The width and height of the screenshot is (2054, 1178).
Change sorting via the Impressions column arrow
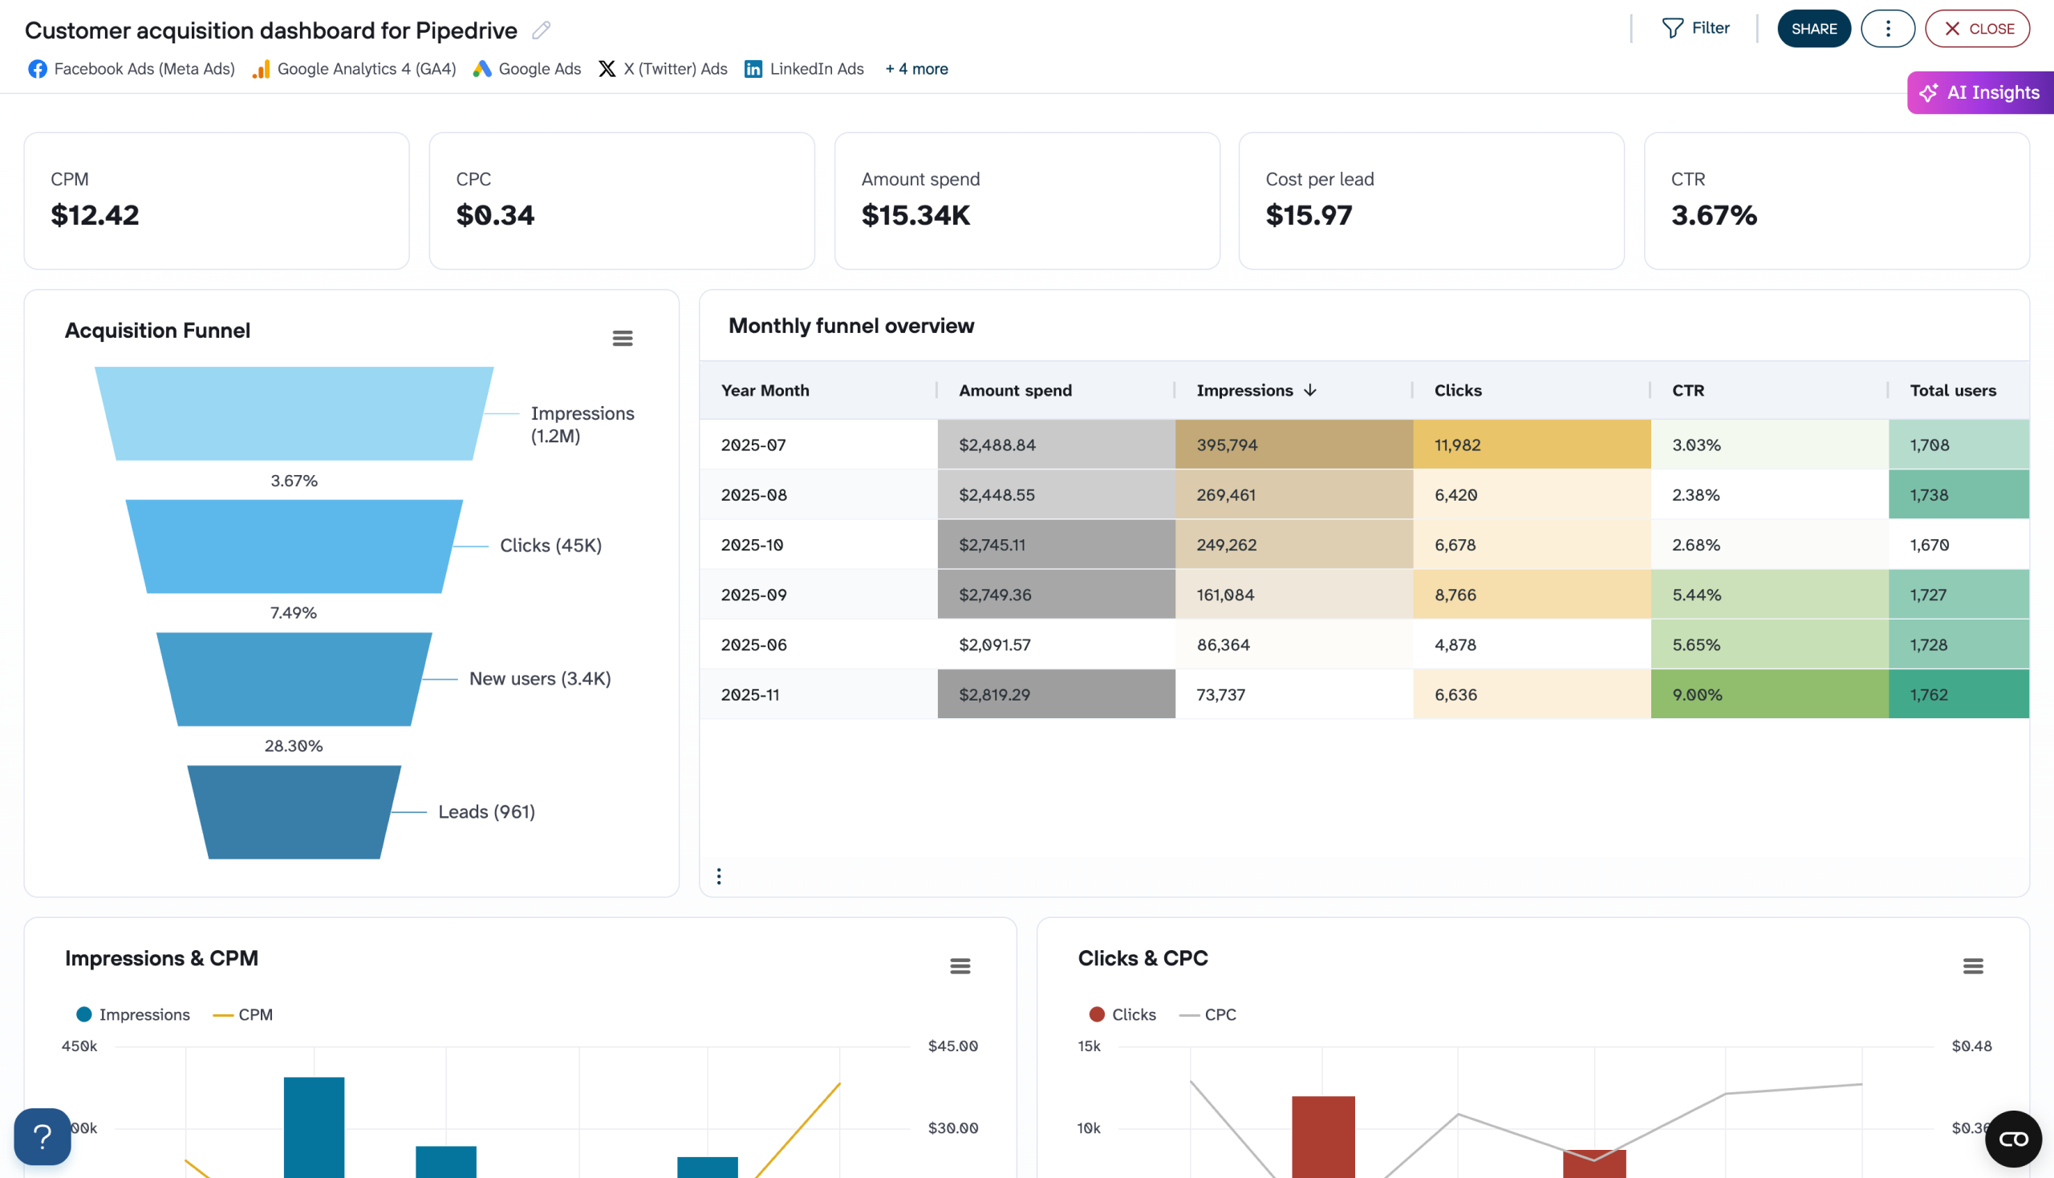point(1310,389)
